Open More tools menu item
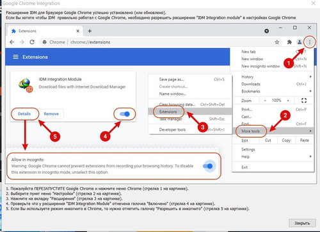320x232 pixels. coord(273,131)
